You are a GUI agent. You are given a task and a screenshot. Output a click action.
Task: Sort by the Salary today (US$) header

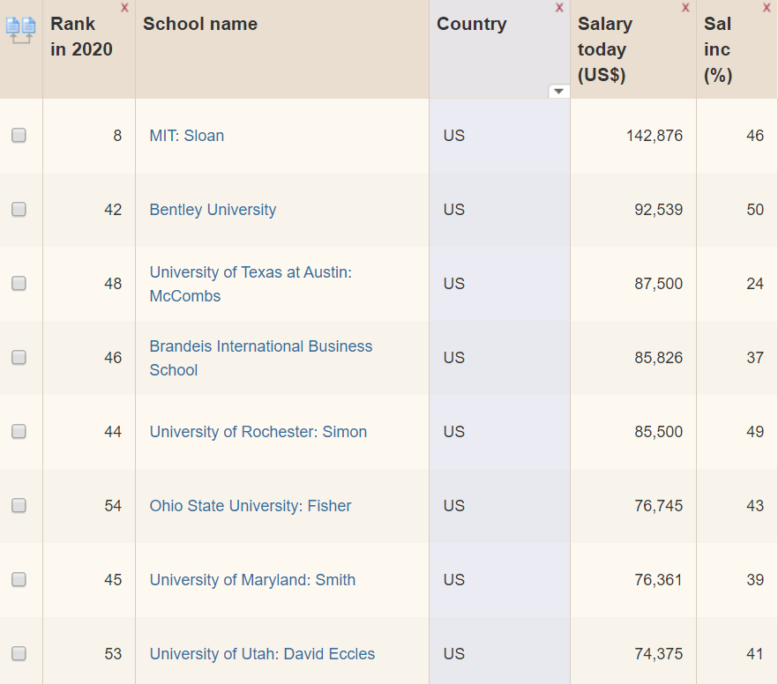point(605,49)
